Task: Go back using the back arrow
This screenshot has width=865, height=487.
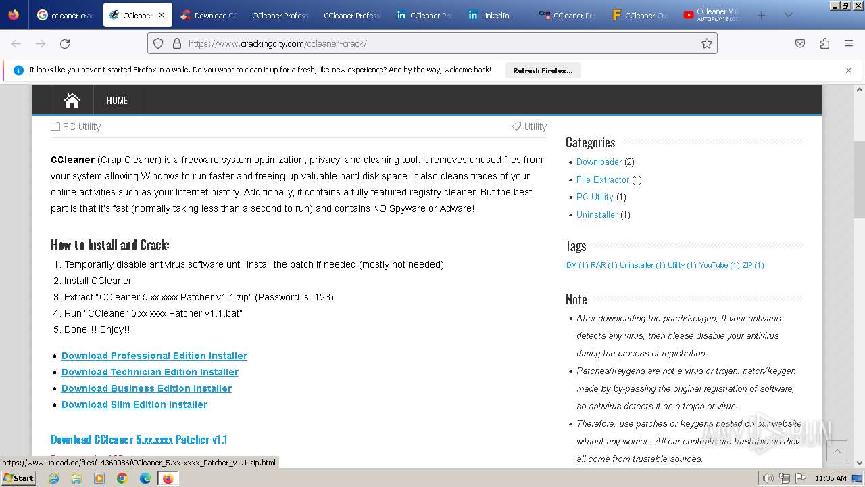Action: coord(16,43)
